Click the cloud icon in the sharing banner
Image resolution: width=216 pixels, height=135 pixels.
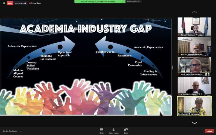pos(123,2)
